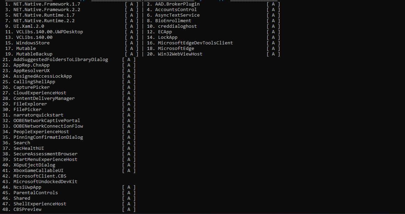Select the CloudExperienceHost entry
The height and width of the screenshot is (214, 405).
(40, 93)
